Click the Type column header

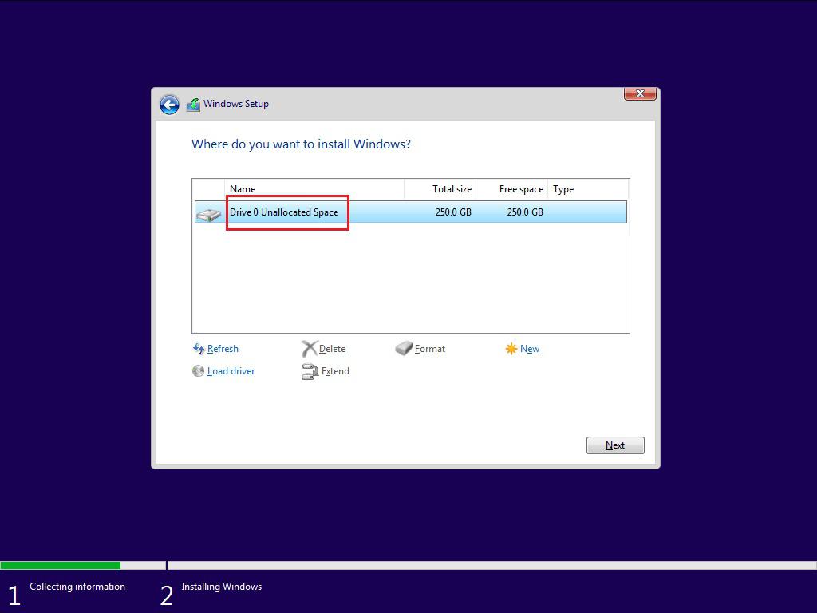pyautogui.click(x=562, y=189)
